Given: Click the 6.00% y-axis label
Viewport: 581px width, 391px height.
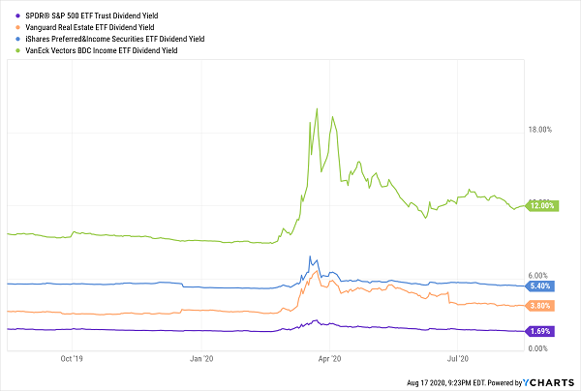Looking at the screenshot, I should [538, 276].
